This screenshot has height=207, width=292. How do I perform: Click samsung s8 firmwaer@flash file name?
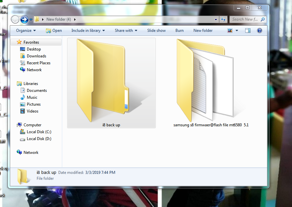point(211,125)
